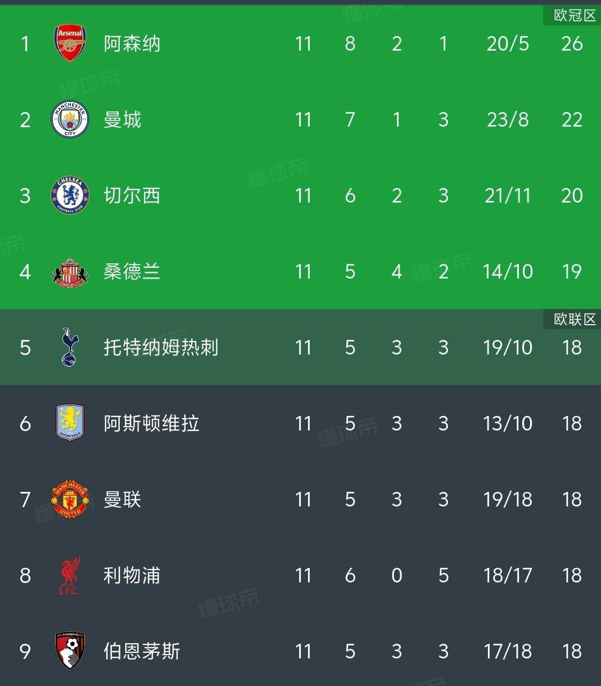Select the Chelsea club crest
Image resolution: width=601 pixels, height=686 pixels.
click(70, 195)
